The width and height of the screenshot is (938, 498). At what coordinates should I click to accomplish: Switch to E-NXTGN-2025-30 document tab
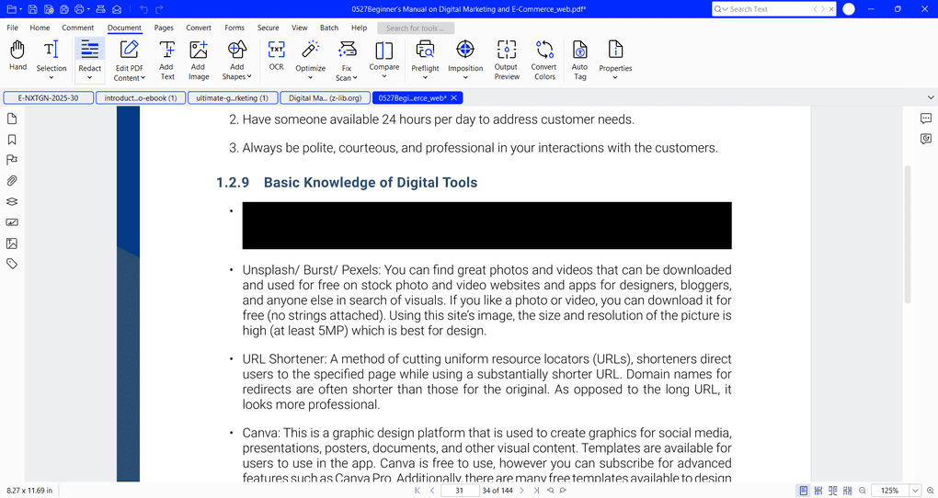click(x=49, y=98)
